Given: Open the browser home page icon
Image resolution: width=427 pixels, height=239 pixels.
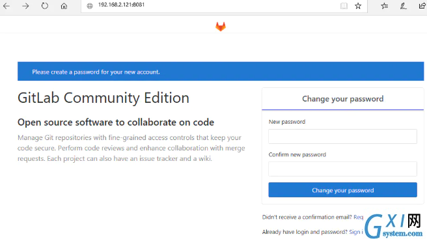Looking at the screenshot, I should point(64,6).
